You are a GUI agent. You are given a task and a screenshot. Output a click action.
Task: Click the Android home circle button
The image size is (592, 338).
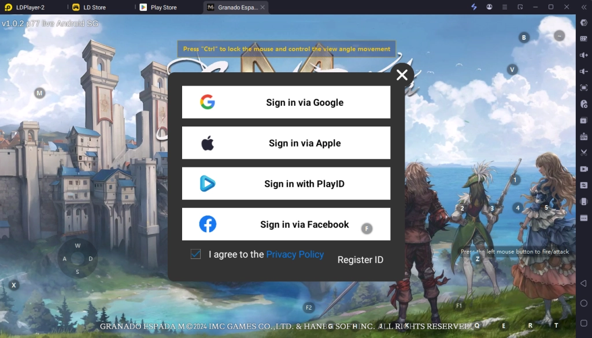coord(584,303)
